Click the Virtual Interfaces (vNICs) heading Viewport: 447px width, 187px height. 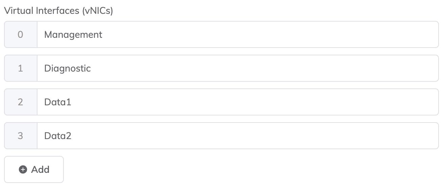click(58, 11)
